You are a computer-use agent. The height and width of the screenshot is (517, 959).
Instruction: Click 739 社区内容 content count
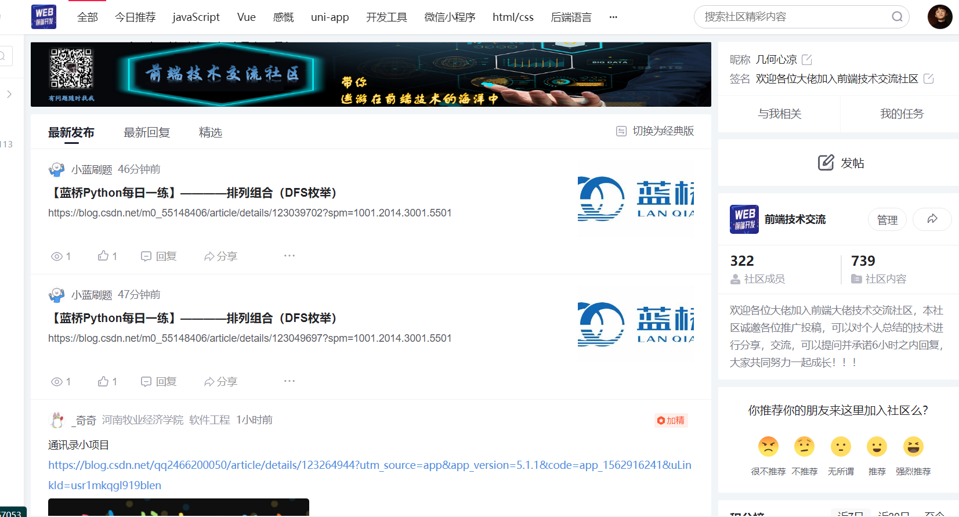tap(878, 269)
